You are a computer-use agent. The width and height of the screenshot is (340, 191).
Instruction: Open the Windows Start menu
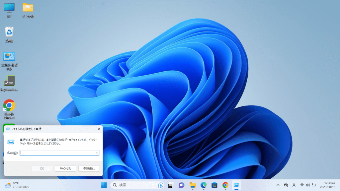pyautogui.click(x=104, y=185)
